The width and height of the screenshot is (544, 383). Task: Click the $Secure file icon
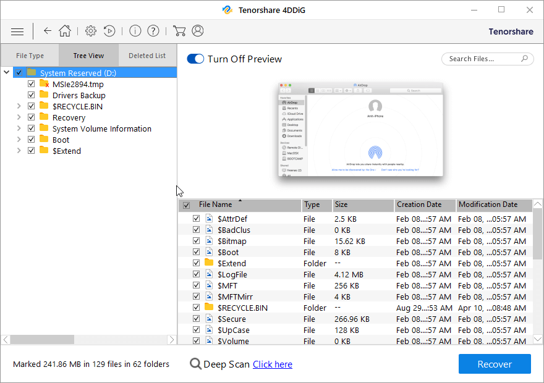pyautogui.click(x=209, y=319)
